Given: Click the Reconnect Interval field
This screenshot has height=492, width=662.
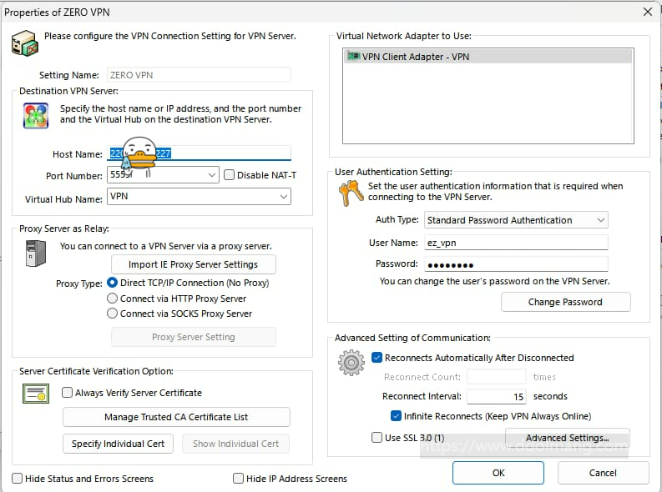Looking at the screenshot, I should (x=497, y=396).
